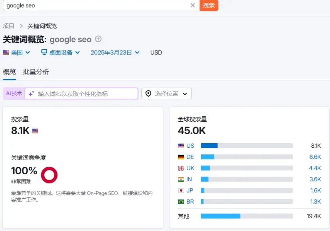Click the 其他 volume progress bar
Screen dimensions: 330x231
click(247, 216)
